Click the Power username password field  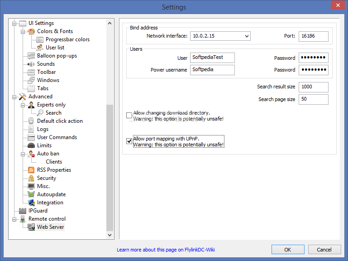pyautogui.click(x=313, y=70)
